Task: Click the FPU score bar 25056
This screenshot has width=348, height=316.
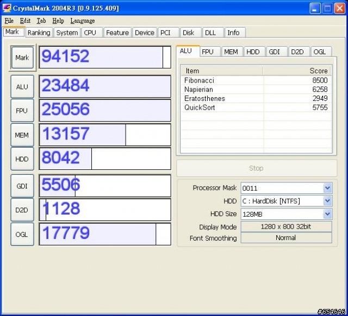Action: click(x=105, y=110)
